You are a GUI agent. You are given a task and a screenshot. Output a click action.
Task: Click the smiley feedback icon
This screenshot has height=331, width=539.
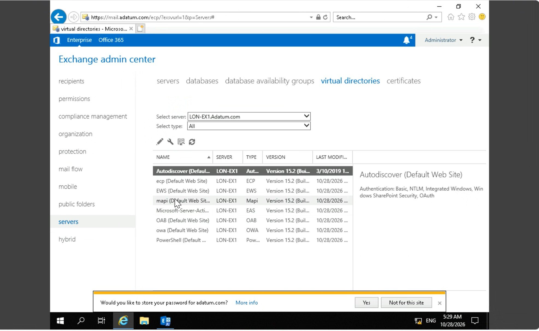tap(482, 17)
